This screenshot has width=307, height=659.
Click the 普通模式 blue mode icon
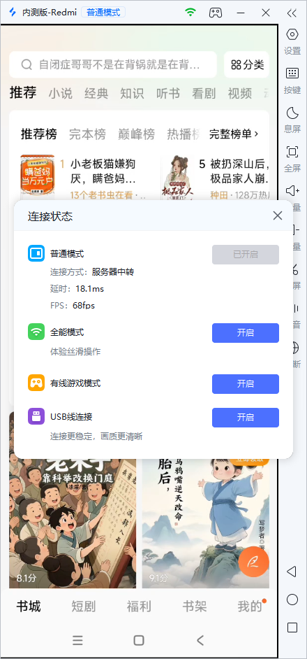tap(36, 253)
